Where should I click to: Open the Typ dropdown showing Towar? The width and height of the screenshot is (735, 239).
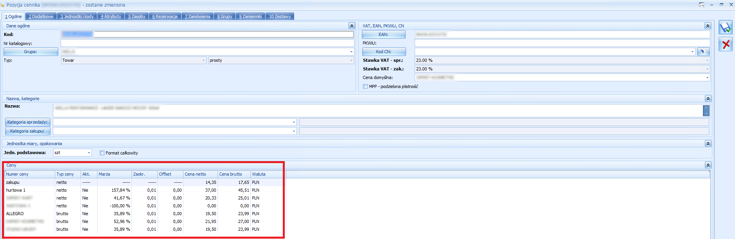(203, 60)
